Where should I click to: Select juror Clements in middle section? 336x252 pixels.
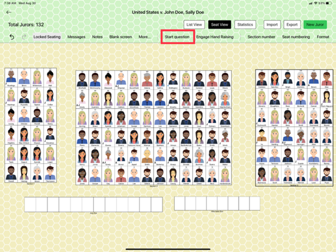95,137
